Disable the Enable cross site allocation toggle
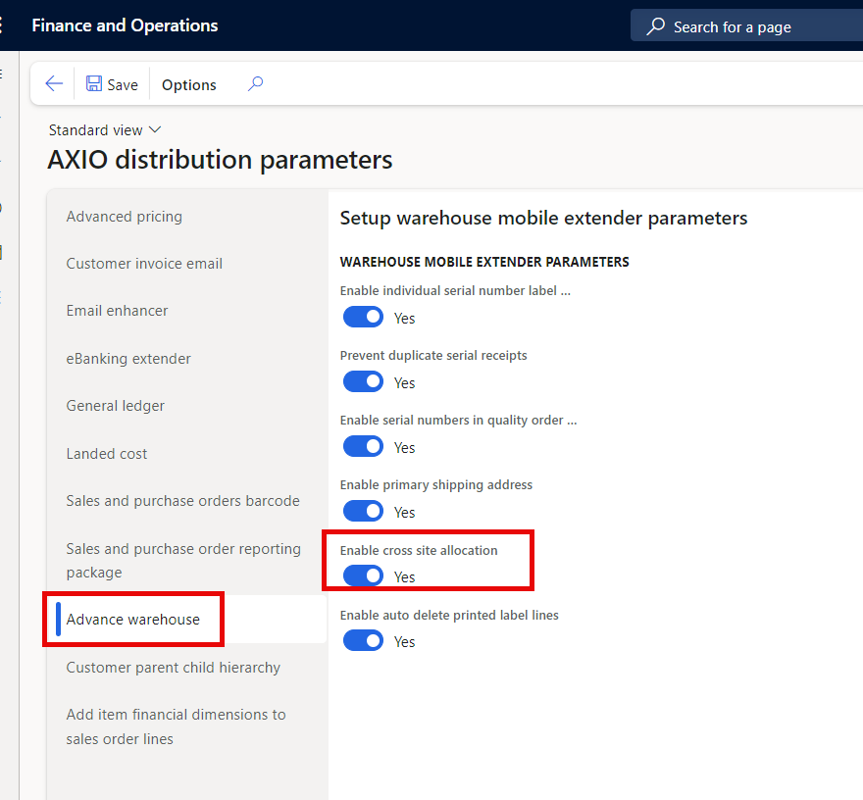Screen dimensions: 863x800 coord(363,576)
